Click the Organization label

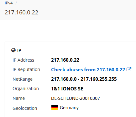click(x=26, y=89)
